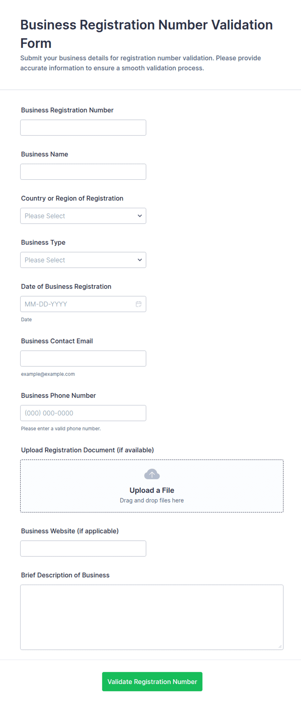Focus the Business Name text field
Viewport: 301px width, 707px height.
tap(83, 172)
